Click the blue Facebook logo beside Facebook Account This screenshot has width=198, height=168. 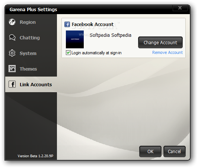(67, 24)
